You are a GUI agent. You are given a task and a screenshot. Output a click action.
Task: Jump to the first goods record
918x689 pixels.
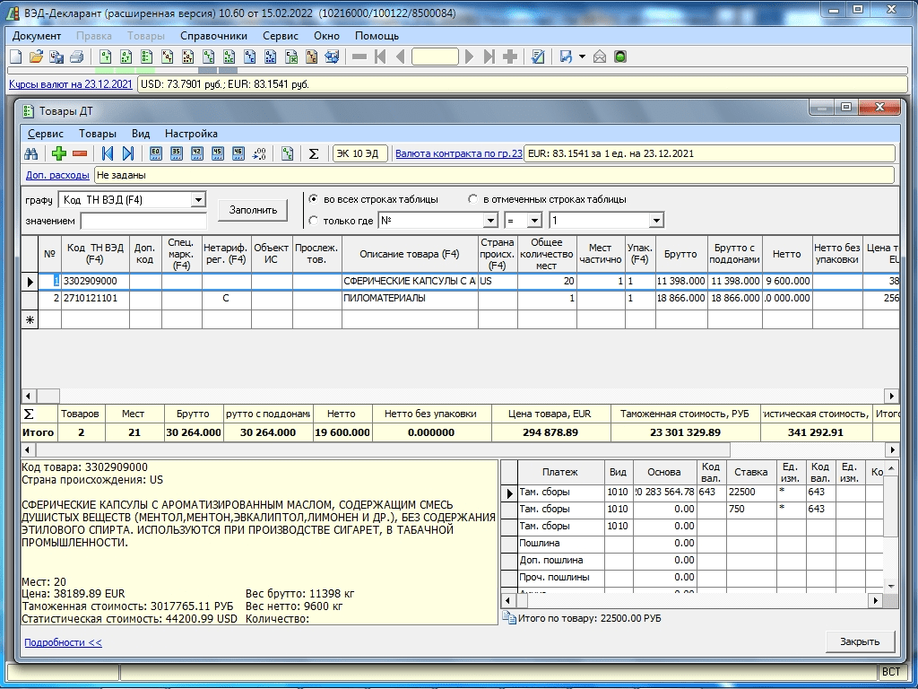[x=108, y=153]
